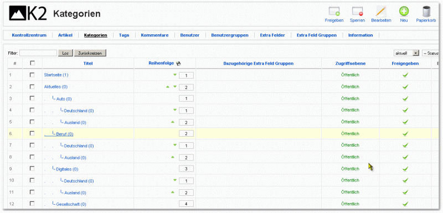The image size is (443, 213).
Task: Open the Startseite (1) category link
Action: [56, 75]
